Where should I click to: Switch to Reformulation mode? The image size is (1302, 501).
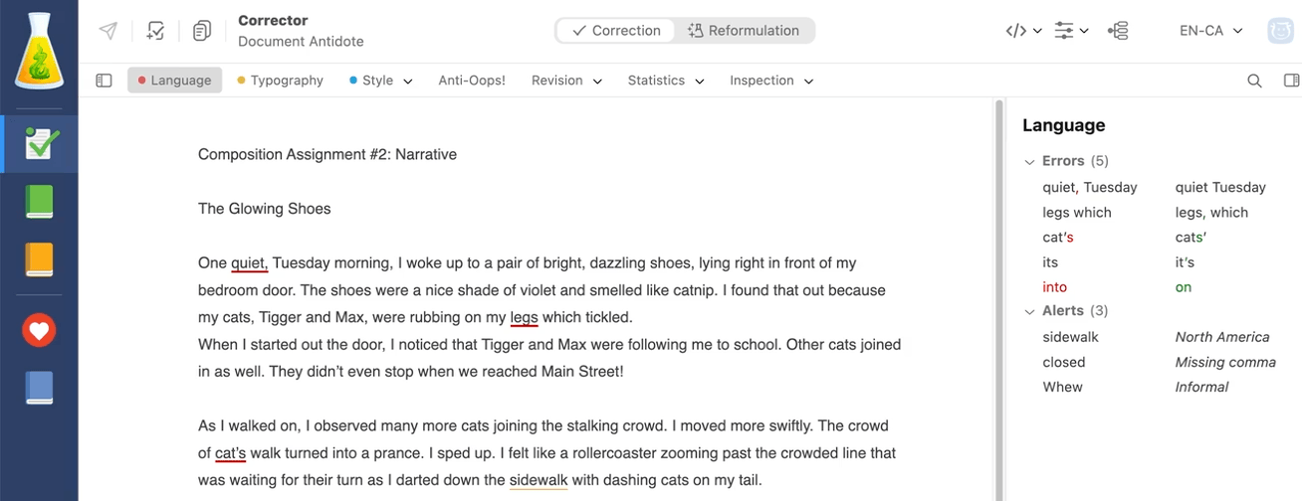744,31
